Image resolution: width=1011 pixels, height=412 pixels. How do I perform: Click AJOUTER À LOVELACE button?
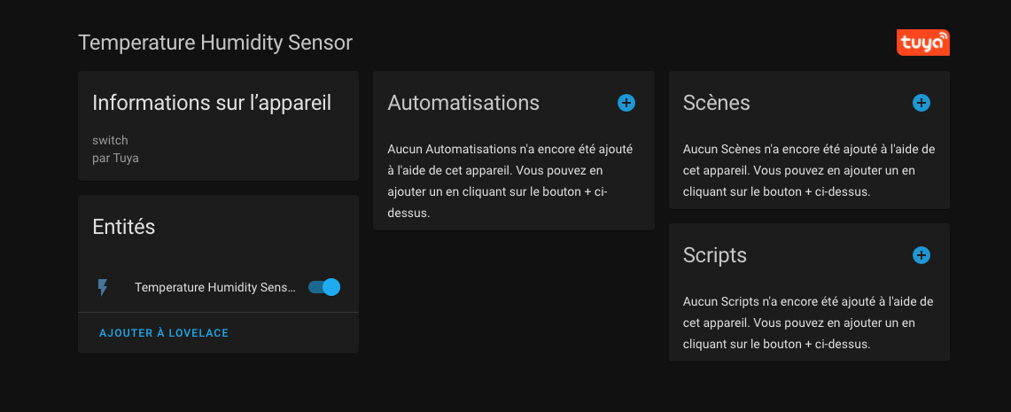pos(164,332)
